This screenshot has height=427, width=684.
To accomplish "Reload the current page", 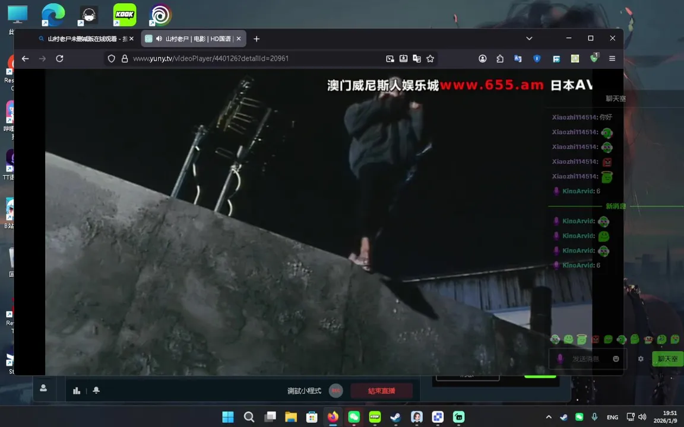I will tap(60, 58).
